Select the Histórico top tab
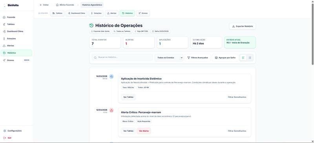The height and width of the screenshot is (143, 314). 127,13
